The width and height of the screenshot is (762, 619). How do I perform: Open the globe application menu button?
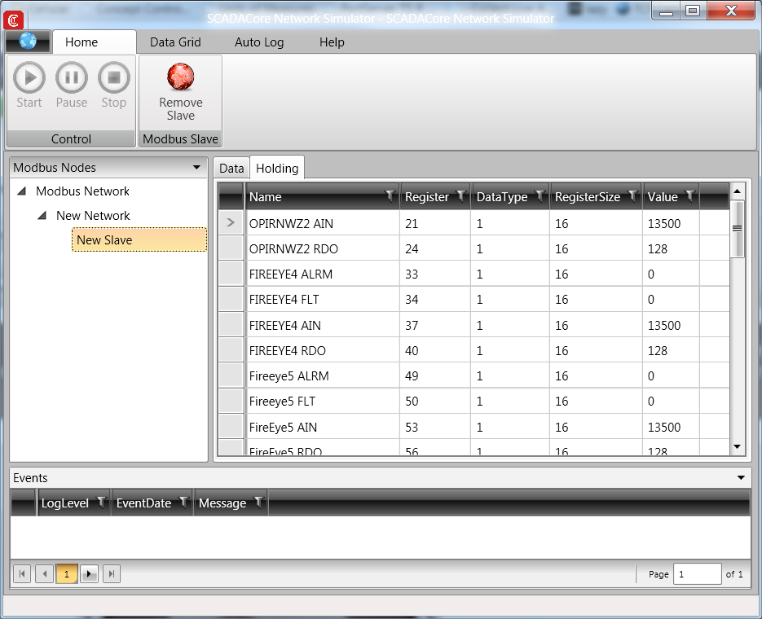(28, 42)
